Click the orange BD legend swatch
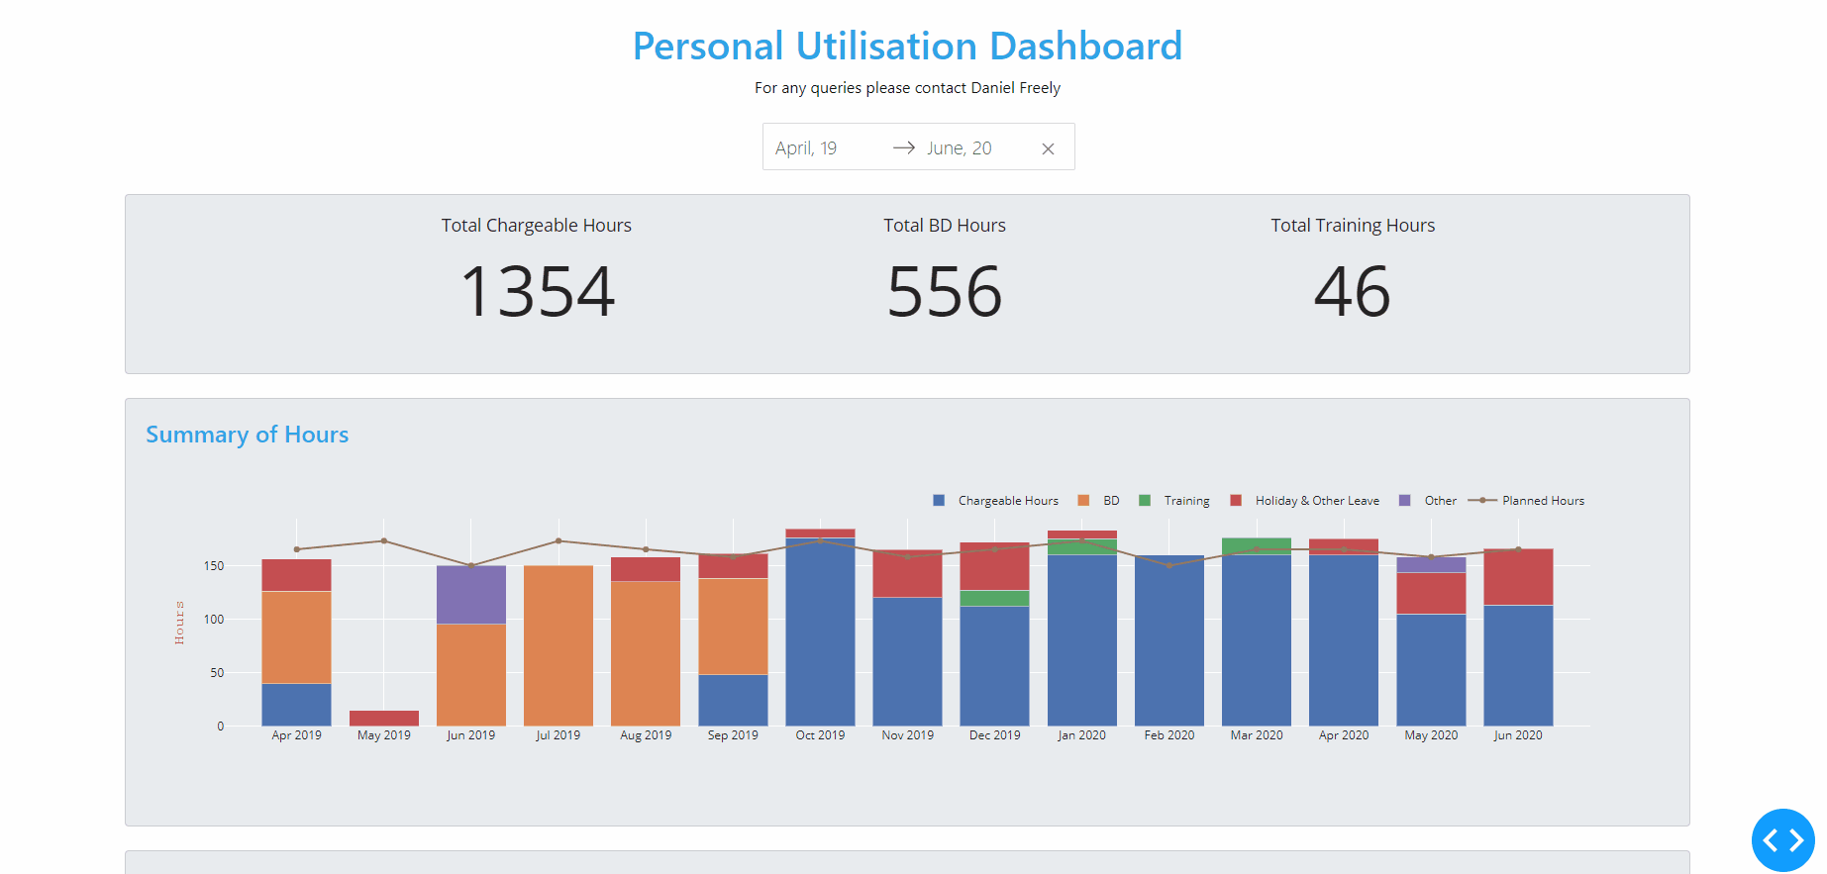The height and width of the screenshot is (874, 1827). click(1083, 501)
